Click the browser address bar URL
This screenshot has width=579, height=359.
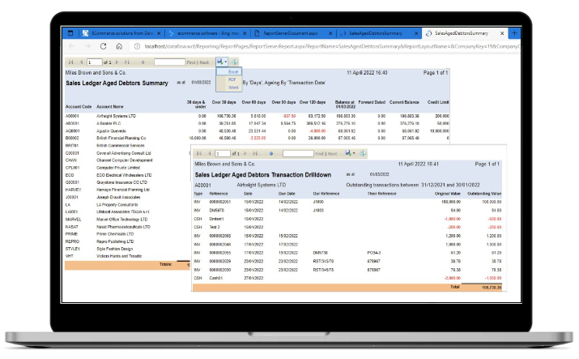click(x=332, y=46)
